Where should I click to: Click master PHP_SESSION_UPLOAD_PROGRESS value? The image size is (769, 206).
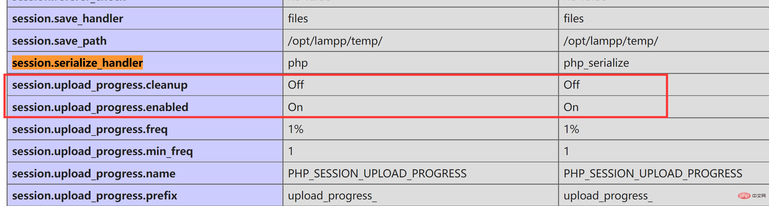[653, 174]
